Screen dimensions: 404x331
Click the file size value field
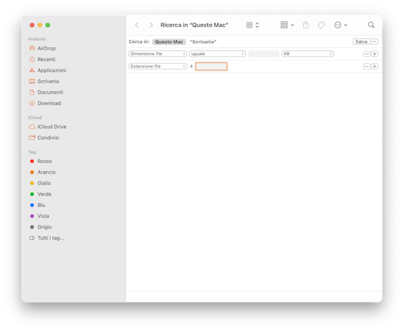(264, 54)
